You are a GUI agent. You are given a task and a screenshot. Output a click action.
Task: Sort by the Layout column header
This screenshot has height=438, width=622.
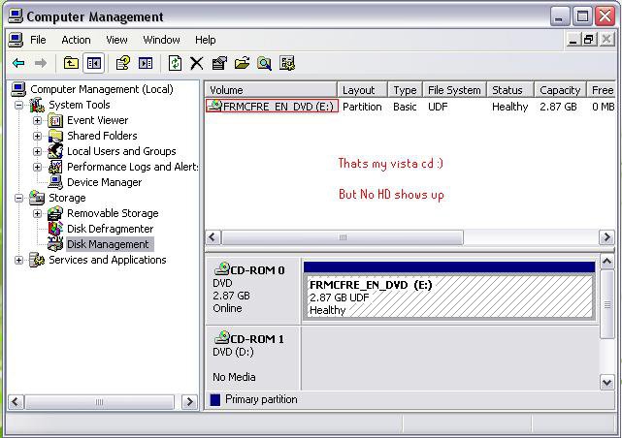(362, 90)
